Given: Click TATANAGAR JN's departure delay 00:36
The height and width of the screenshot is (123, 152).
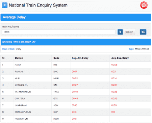Looking at the screenshot, I should 114,92.
